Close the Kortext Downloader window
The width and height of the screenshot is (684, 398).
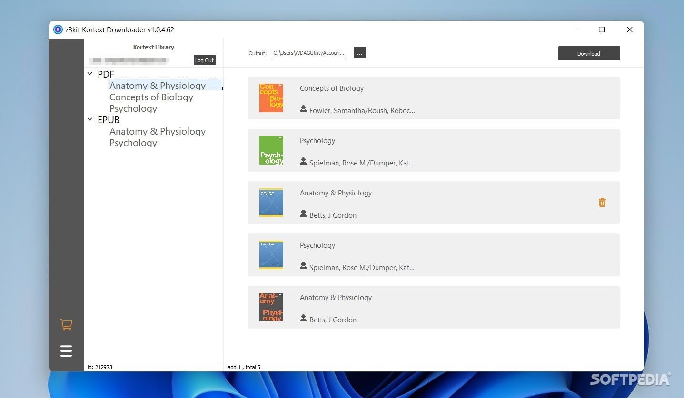(630, 29)
